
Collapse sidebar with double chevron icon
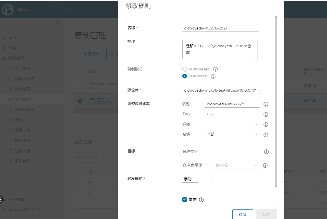(x=59, y=23)
